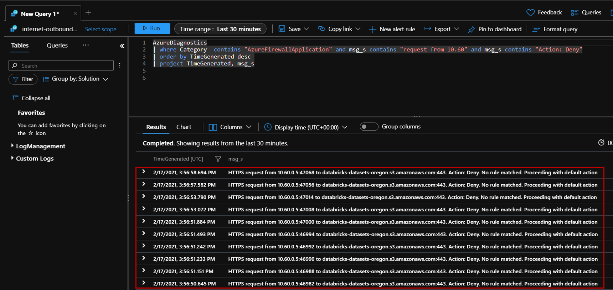Click the Save floppy disk icon

point(282,28)
